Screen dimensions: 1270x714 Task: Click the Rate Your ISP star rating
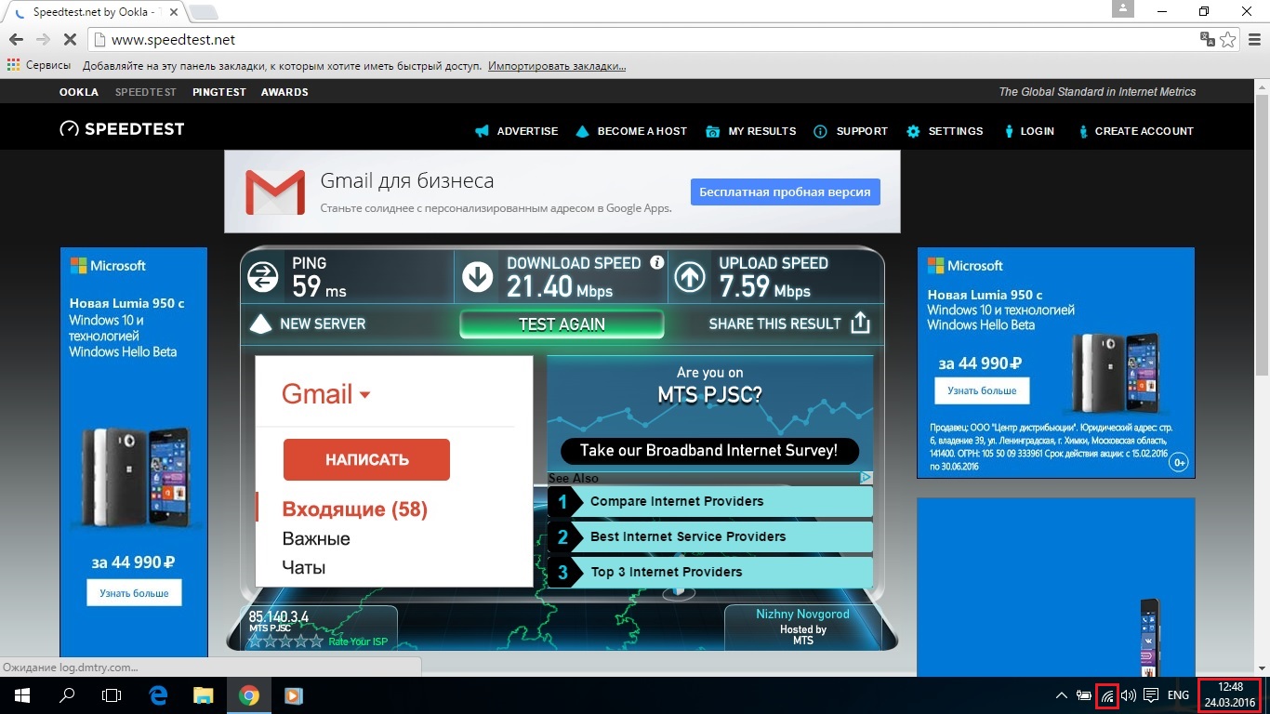pos(285,641)
